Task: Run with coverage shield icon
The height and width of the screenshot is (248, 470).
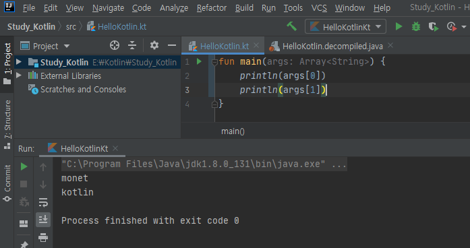Action: 434,26
